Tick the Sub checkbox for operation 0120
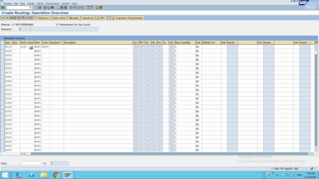 [171, 94]
